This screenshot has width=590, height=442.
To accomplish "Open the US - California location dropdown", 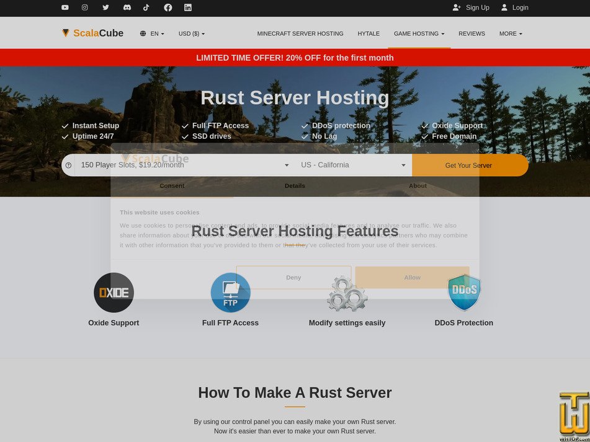I will [352, 165].
